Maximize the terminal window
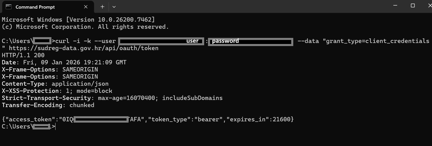 [413, 5]
